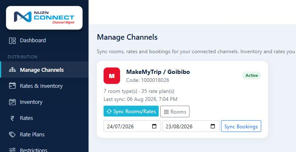Click the Sync Bookings button

tap(241, 126)
